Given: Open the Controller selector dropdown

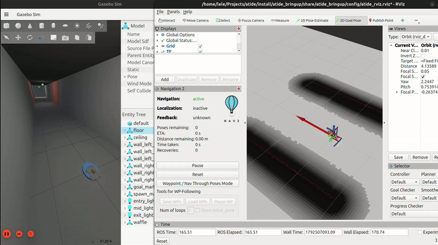Looking at the screenshot, I should coord(405,182).
